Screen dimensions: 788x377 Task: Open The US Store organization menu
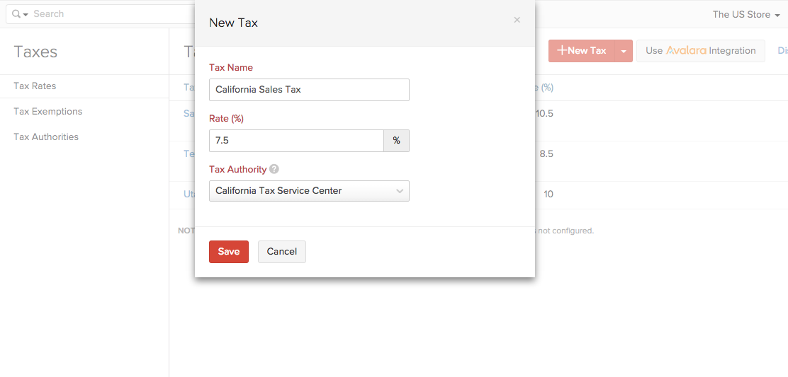[746, 14]
